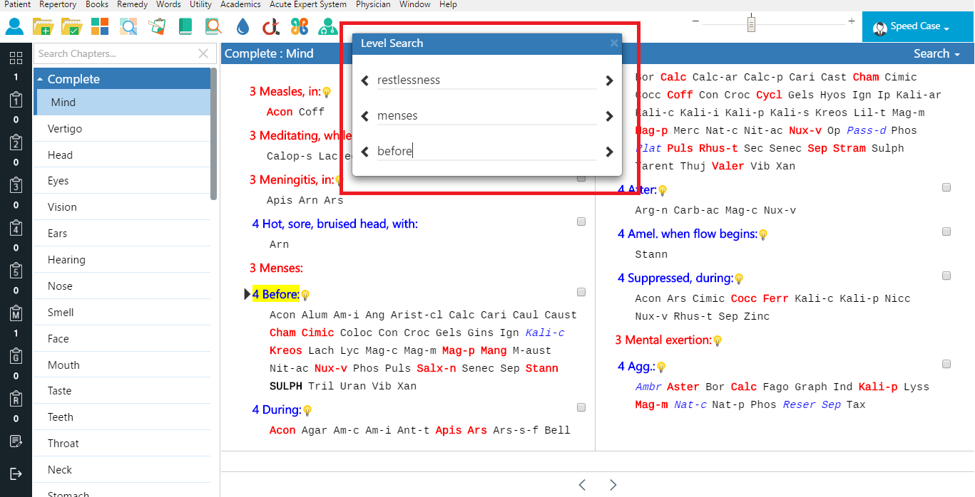This screenshot has height=497, width=975.
Task: Close the Level Search dialog
Action: pyautogui.click(x=614, y=43)
